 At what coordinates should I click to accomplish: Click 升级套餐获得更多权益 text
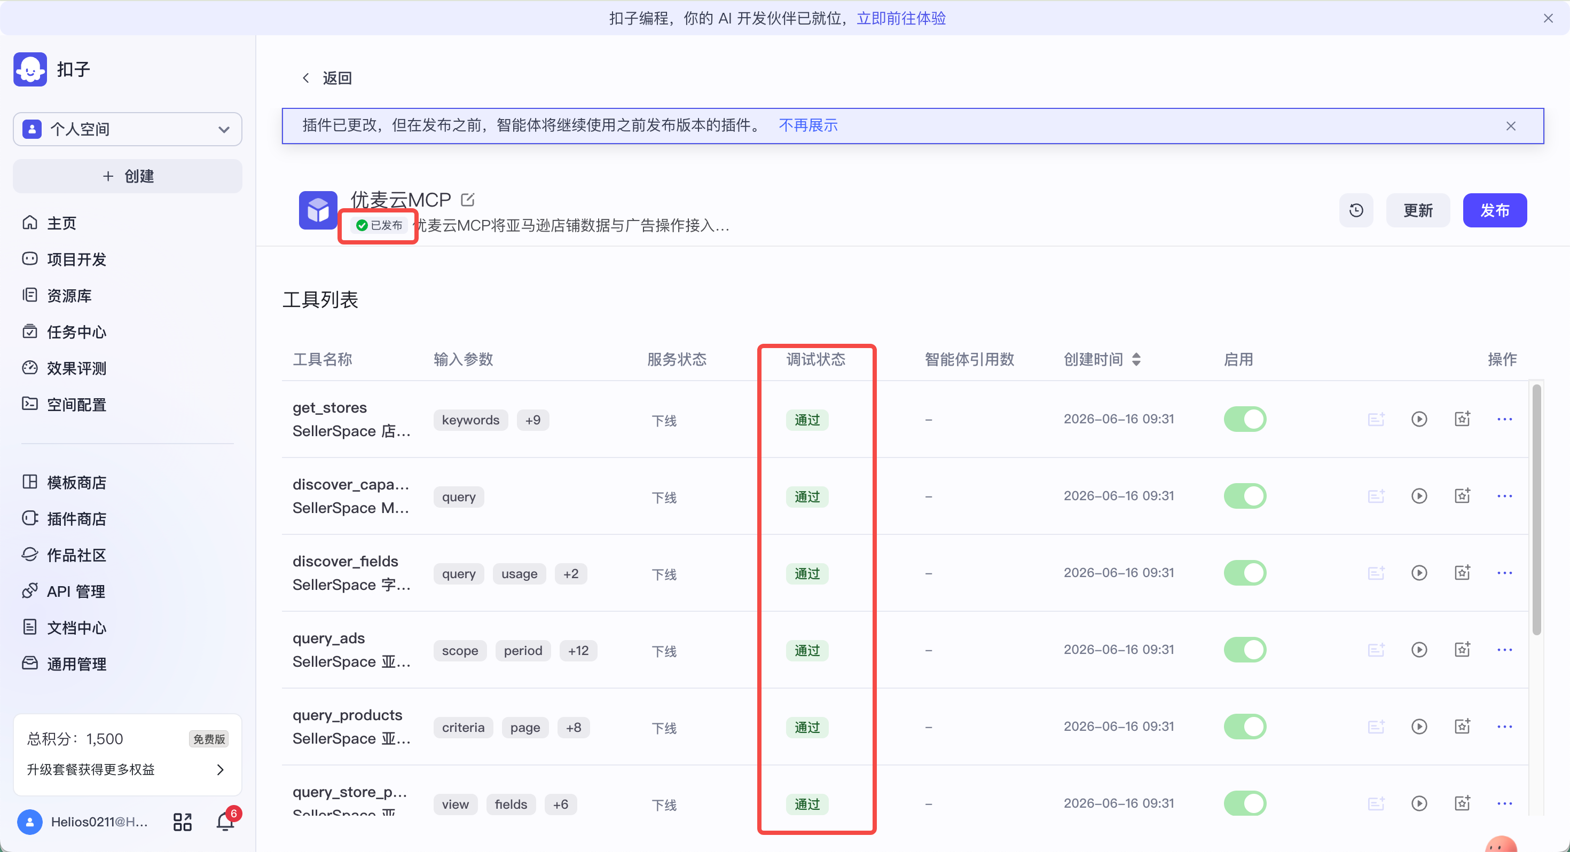[x=91, y=770]
